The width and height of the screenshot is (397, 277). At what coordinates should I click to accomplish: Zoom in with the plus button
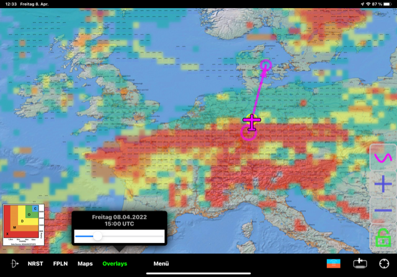pos(383,184)
